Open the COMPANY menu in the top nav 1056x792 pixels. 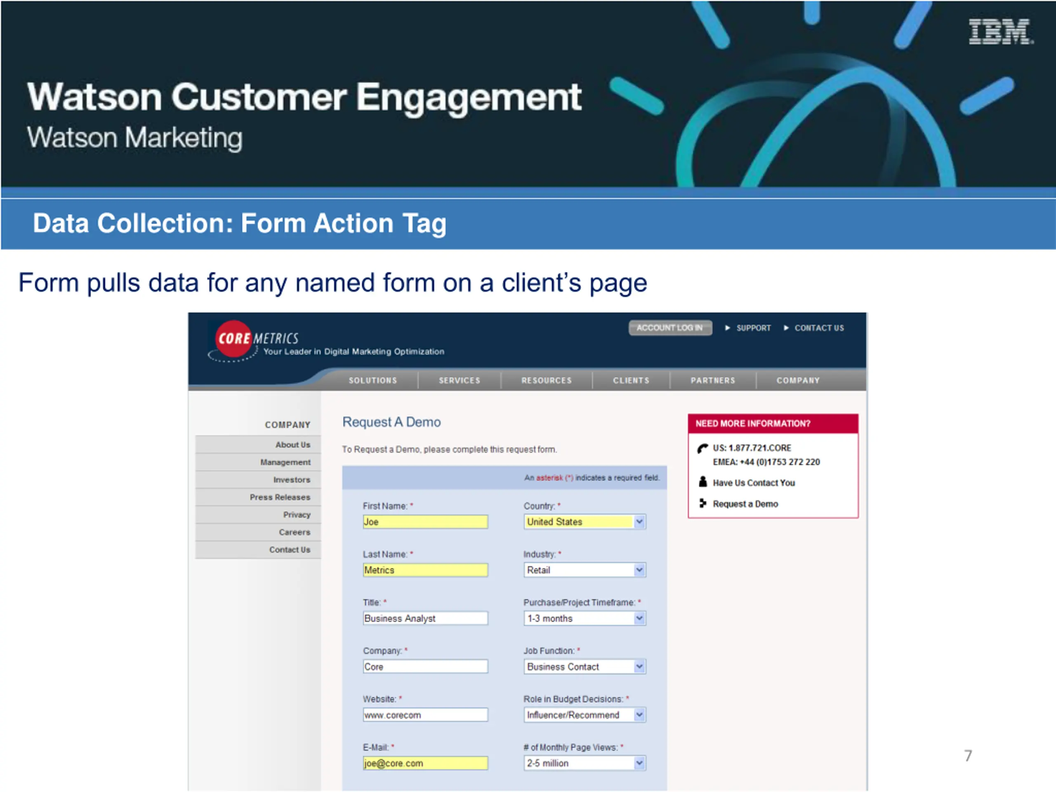(x=798, y=380)
